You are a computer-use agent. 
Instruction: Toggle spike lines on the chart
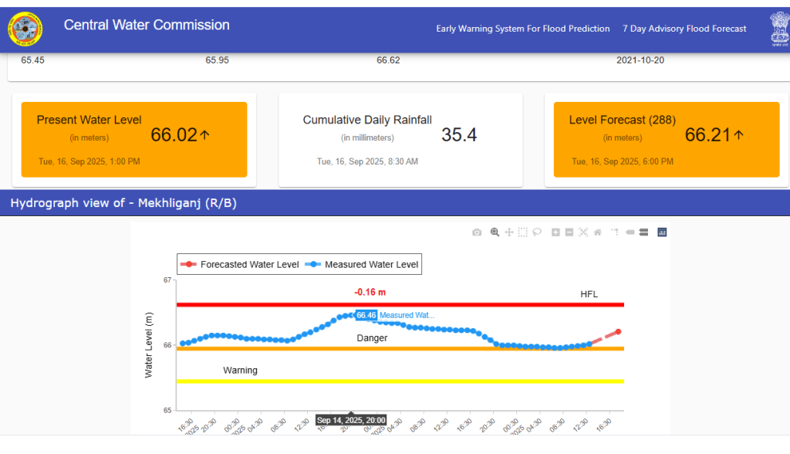[x=615, y=232]
